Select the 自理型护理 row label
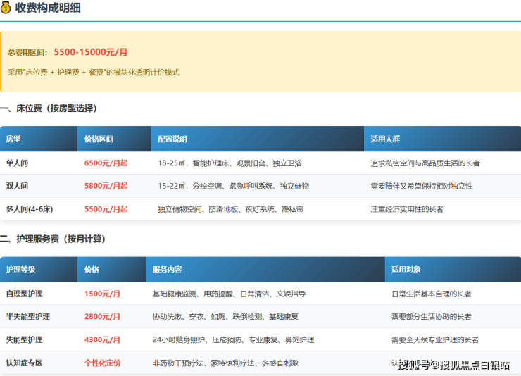This screenshot has height=376, width=521. point(24,294)
